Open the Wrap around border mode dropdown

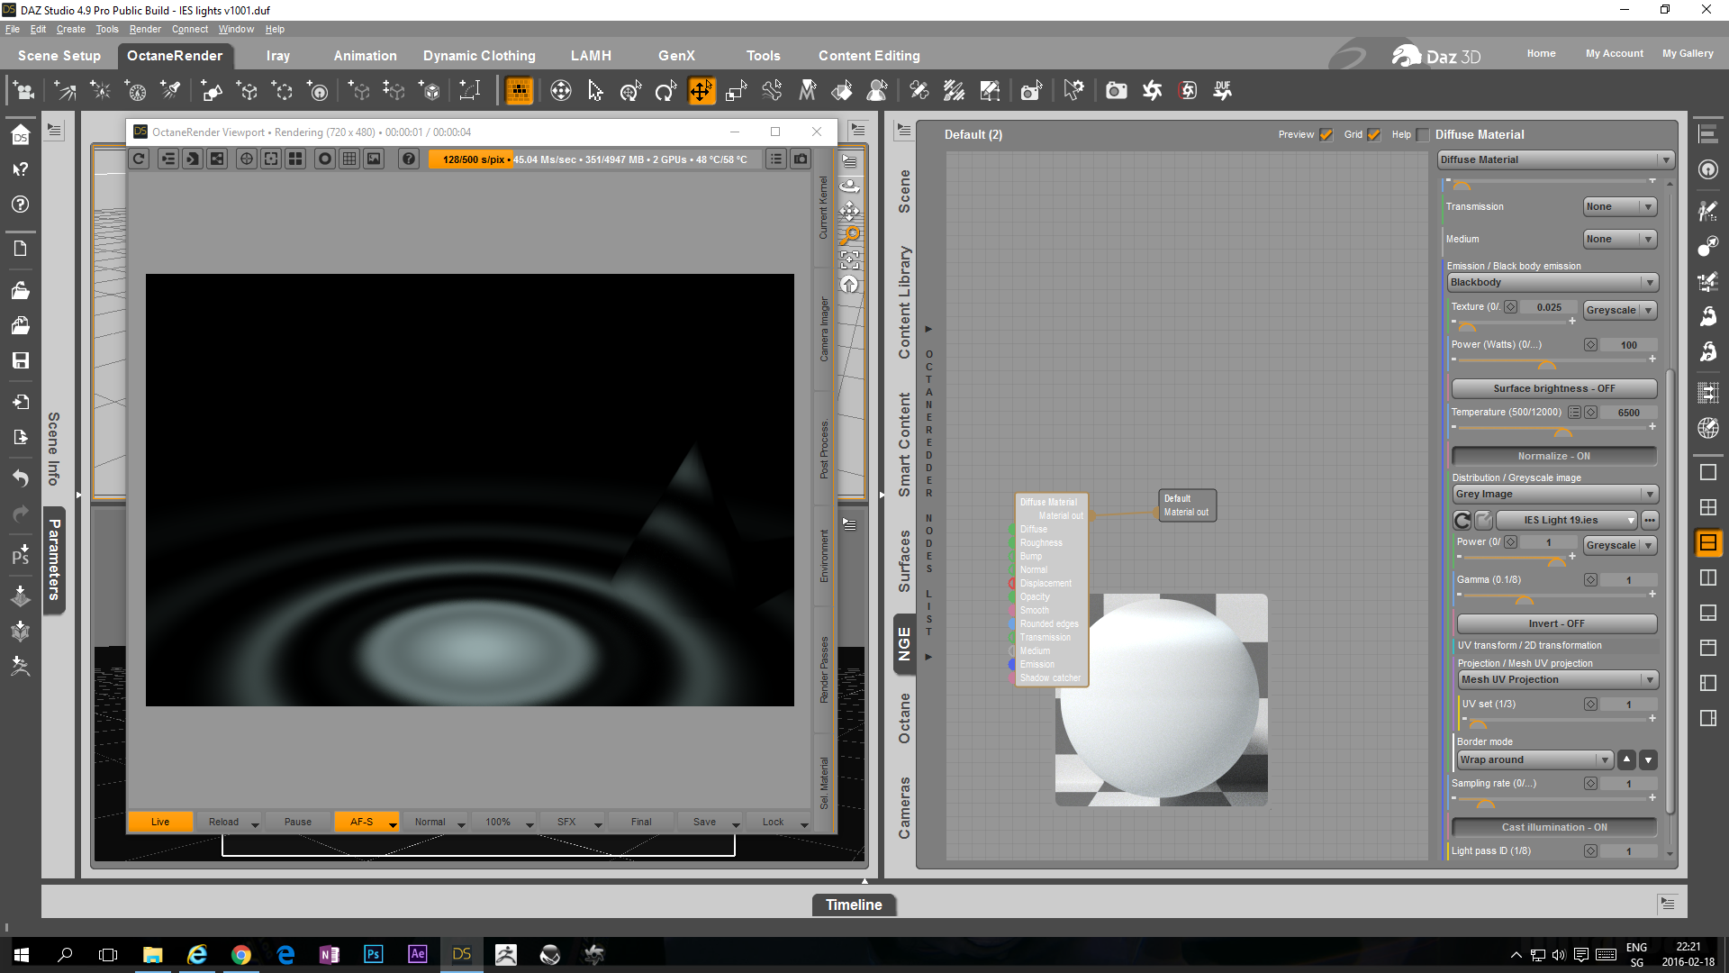pos(1534,760)
